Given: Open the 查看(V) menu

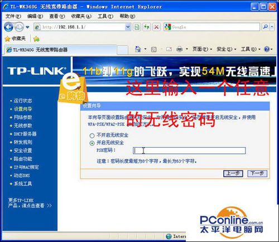Looking at the screenshot, I should pyautogui.click(x=57, y=16).
